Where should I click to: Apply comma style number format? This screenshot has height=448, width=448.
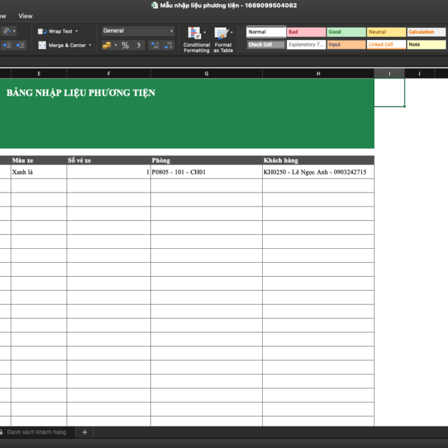pos(138,45)
